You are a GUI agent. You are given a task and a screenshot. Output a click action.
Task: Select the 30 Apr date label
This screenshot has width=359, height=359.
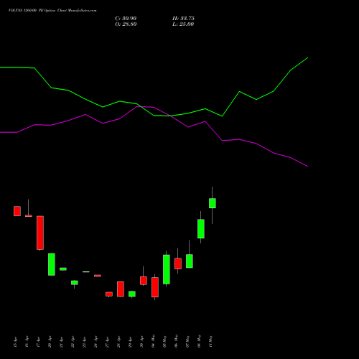tap(142, 342)
